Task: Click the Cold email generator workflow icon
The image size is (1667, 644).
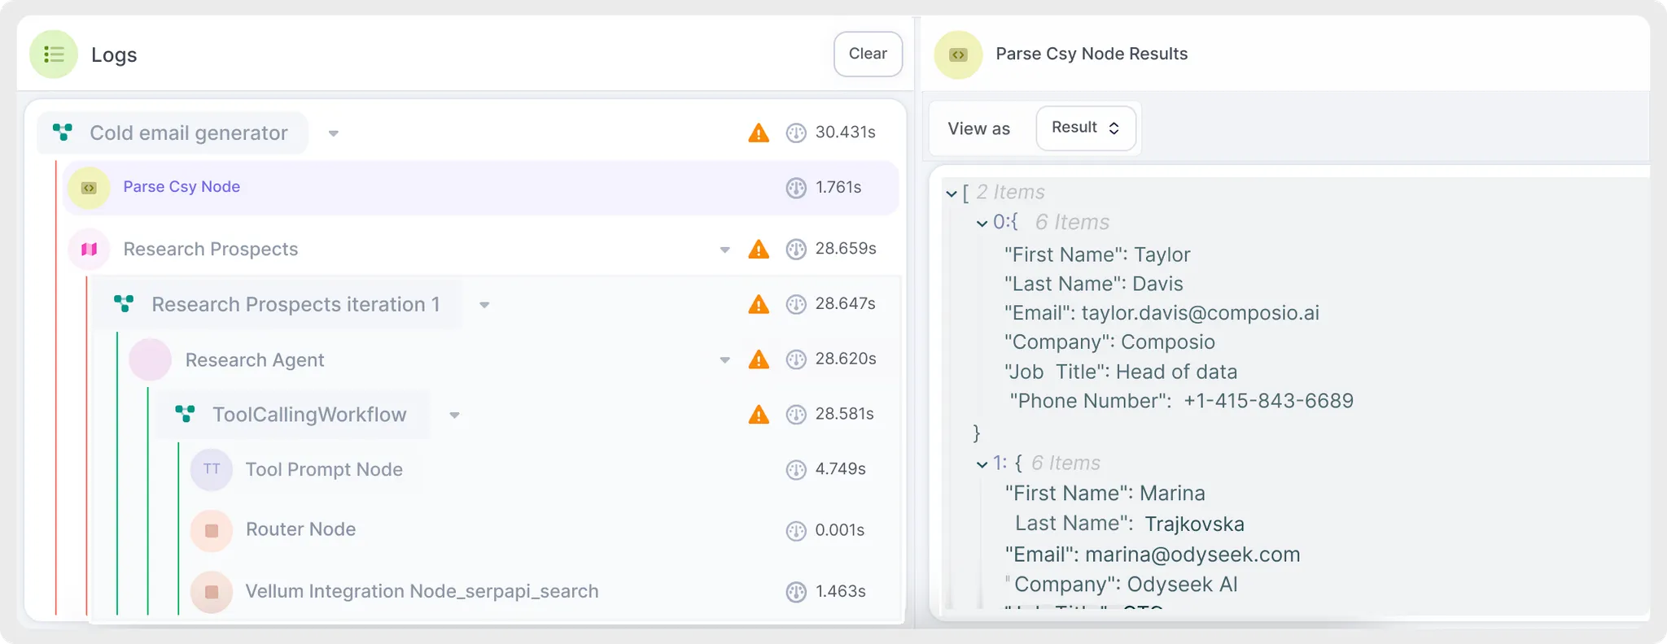Action: click(63, 132)
